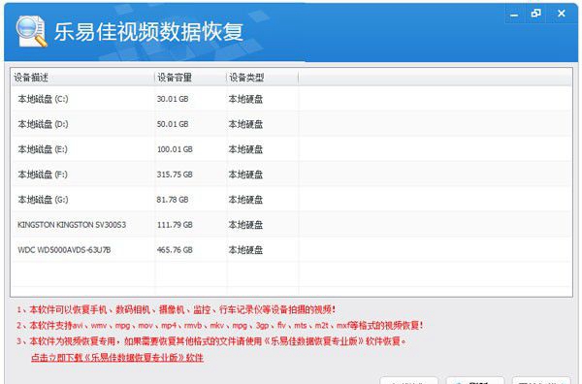Click the 111.79 GB capacity cell
The width and height of the screenshot is (582, 384).
(175, 225)
